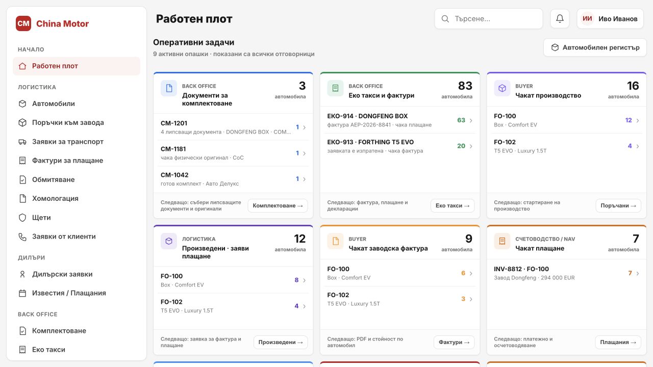The height and width of the screenshot is (367, 653).
Task: Click the truck icon beside Заявки за транспорт
Action: [22, 142]
